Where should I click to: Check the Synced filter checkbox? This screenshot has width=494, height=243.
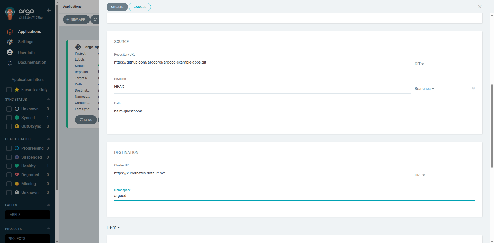[9, 118]
